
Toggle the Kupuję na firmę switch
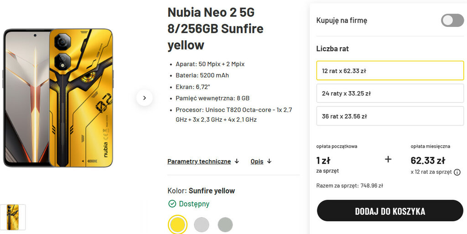click(x=452, y=20)
